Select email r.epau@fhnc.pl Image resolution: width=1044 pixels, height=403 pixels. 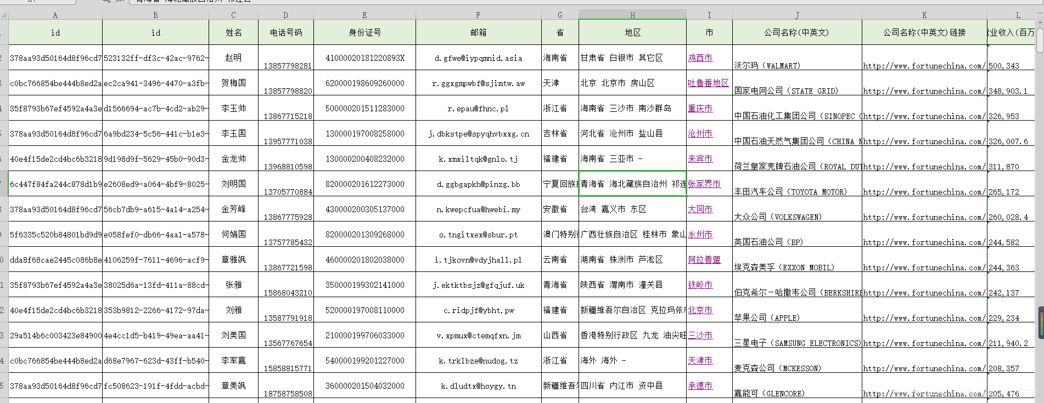(478, 108)
